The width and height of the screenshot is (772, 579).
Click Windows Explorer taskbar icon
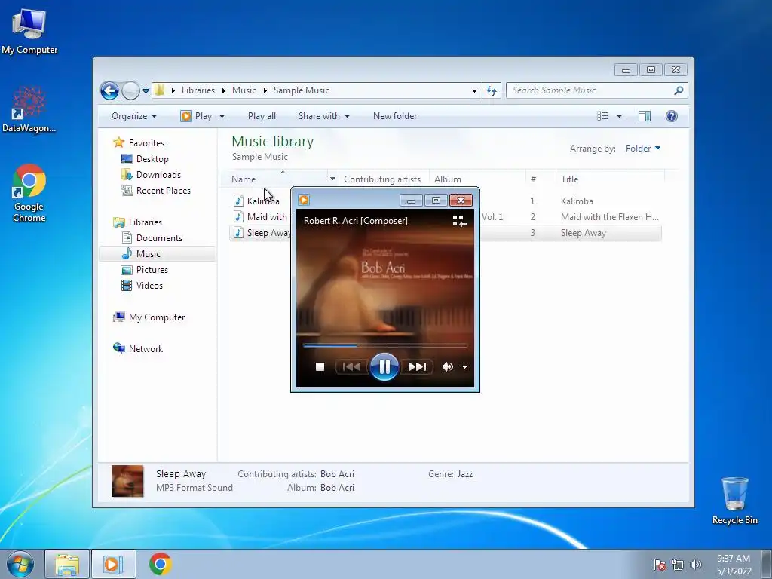(67, 564)
